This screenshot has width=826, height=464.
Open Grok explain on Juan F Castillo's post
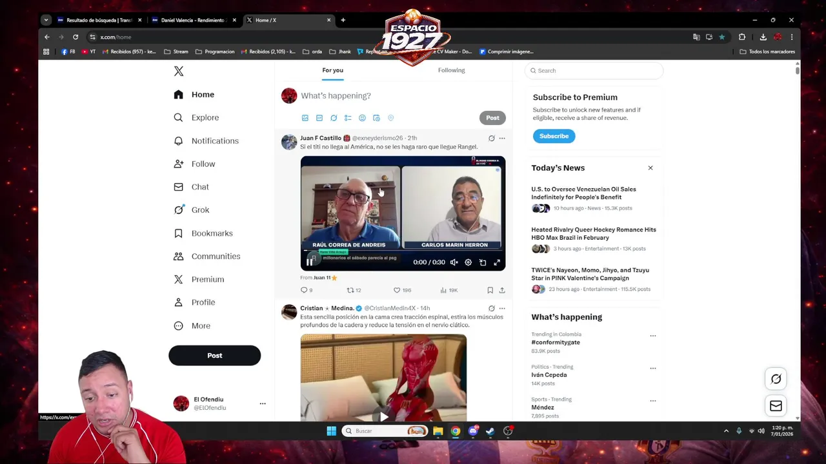491,138
